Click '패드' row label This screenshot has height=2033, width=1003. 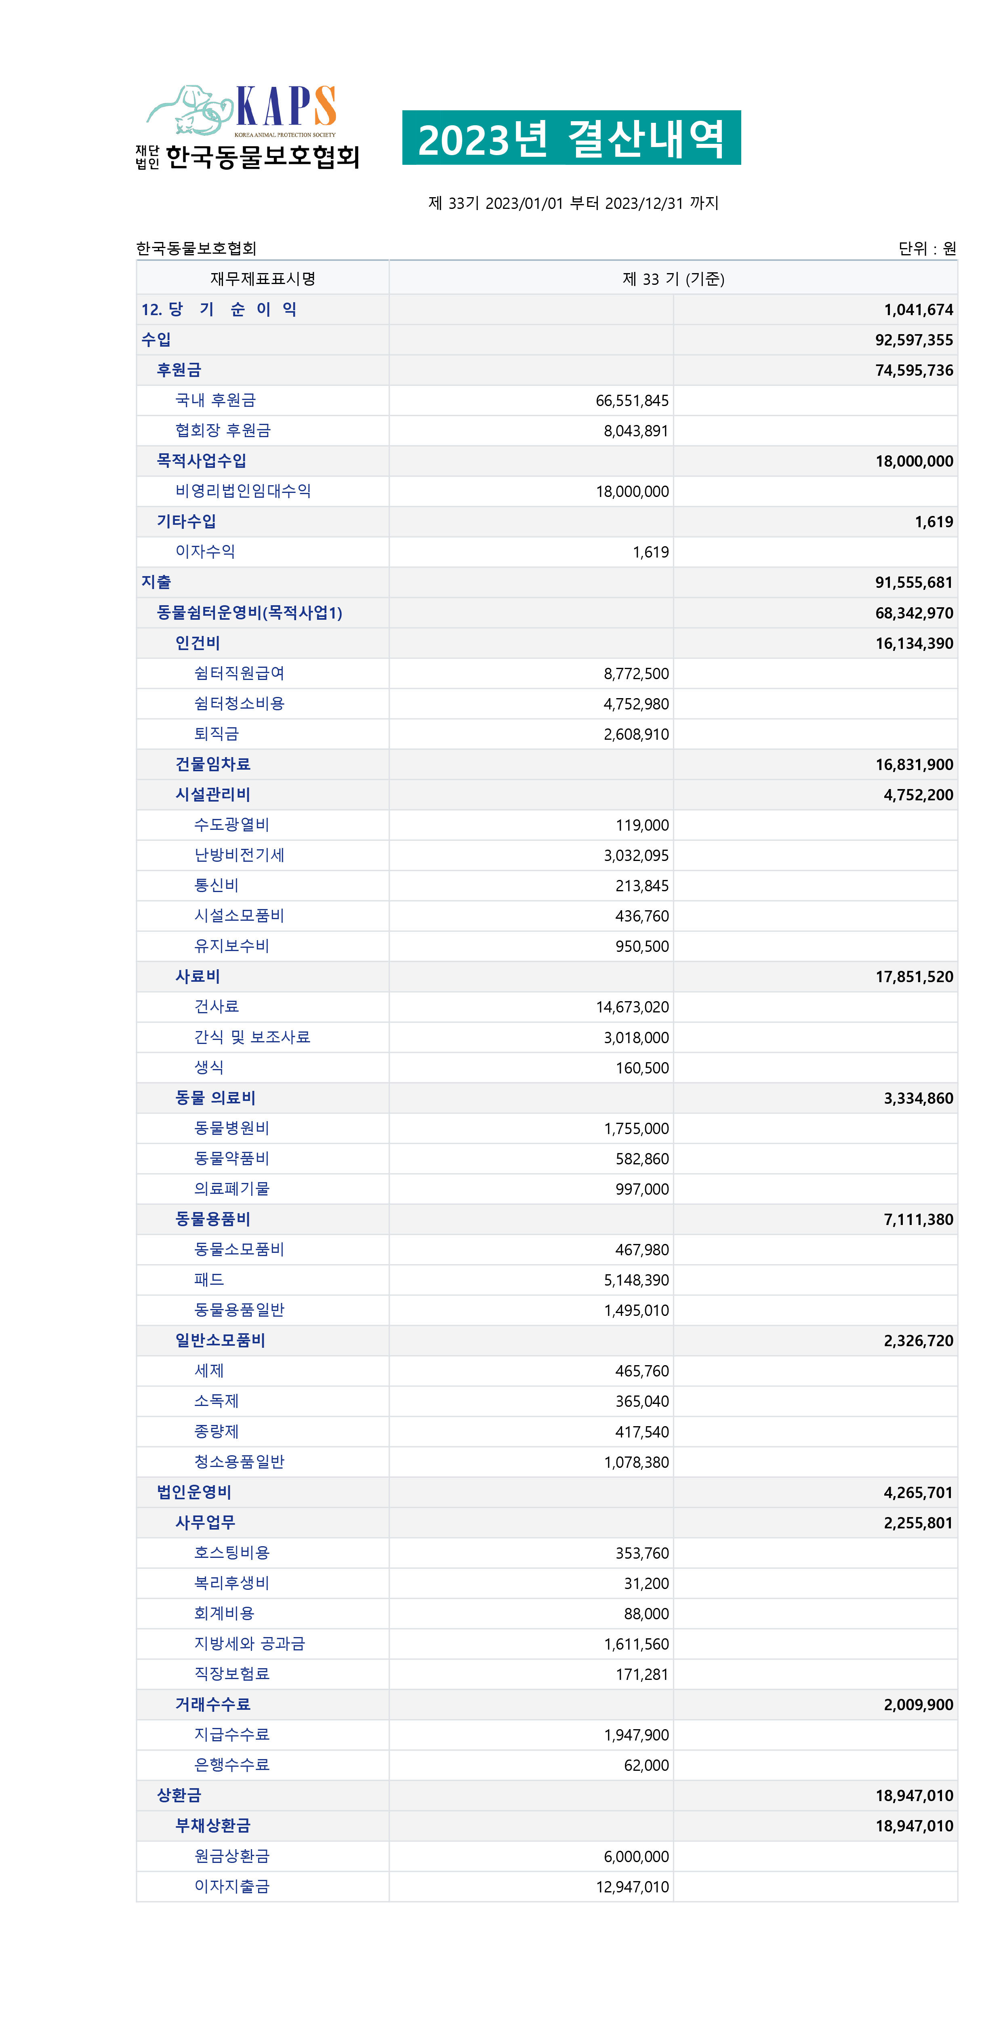click(x=209, y=1279)
